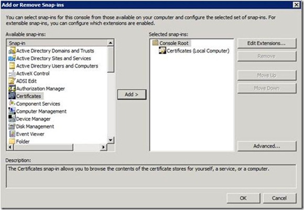Select Authorization Manager snap-in
The width and height of the screenshot is (304, 210).
coord(40,88)
